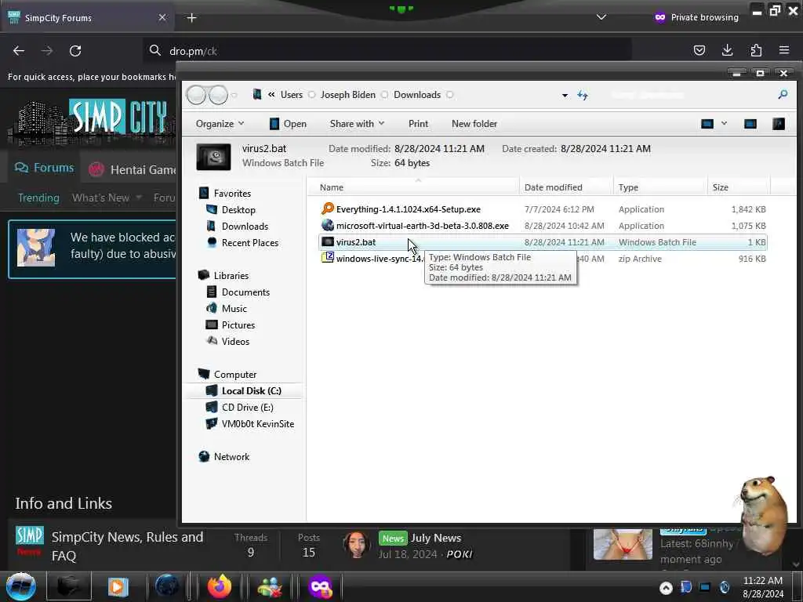Create a New folder
Image resolution: width=803 pixels, height=602 pixels.
474,124
